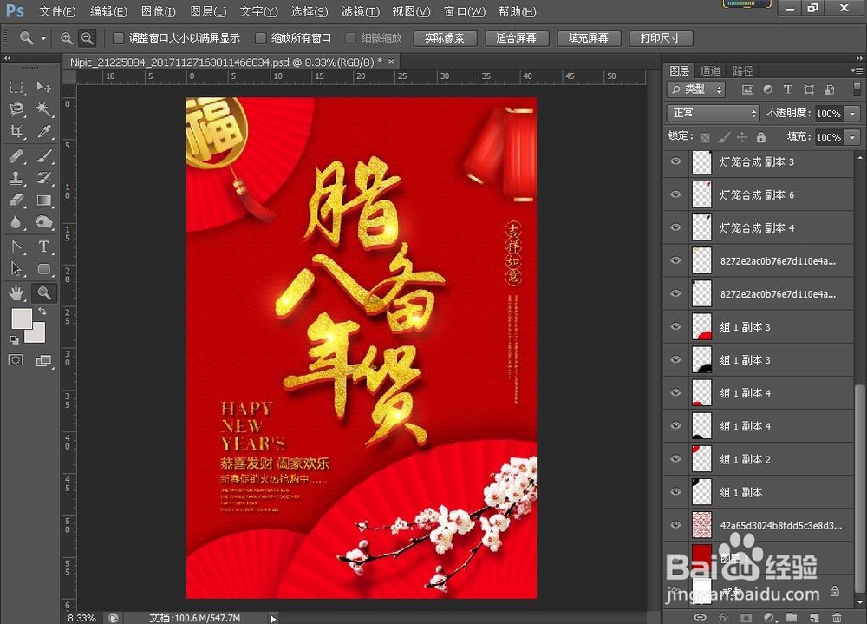The image size is (867, 624).
Task: Open the 图像(I) menu
Action: (158, 11)
